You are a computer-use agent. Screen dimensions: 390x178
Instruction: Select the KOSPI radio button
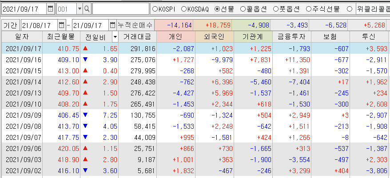click(x=155, y=9)
